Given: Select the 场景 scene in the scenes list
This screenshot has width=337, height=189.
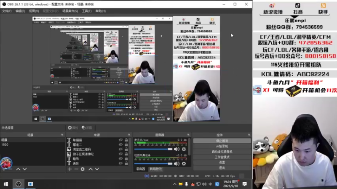Looking at the screenshot, I should pos(32,140).
